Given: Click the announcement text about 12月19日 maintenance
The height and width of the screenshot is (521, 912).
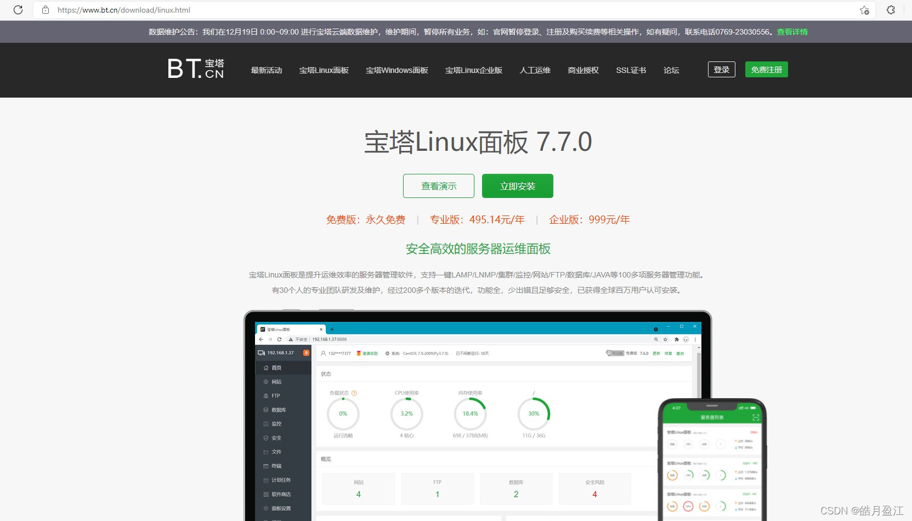Looking at the screenshot, I should (462, 32).
